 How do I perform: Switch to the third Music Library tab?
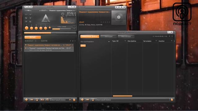click(126, 36)
